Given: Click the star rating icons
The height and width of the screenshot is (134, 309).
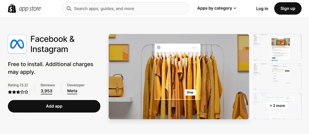Looking at the screenshot, I should pyautogui.click(x=18, y=92).
